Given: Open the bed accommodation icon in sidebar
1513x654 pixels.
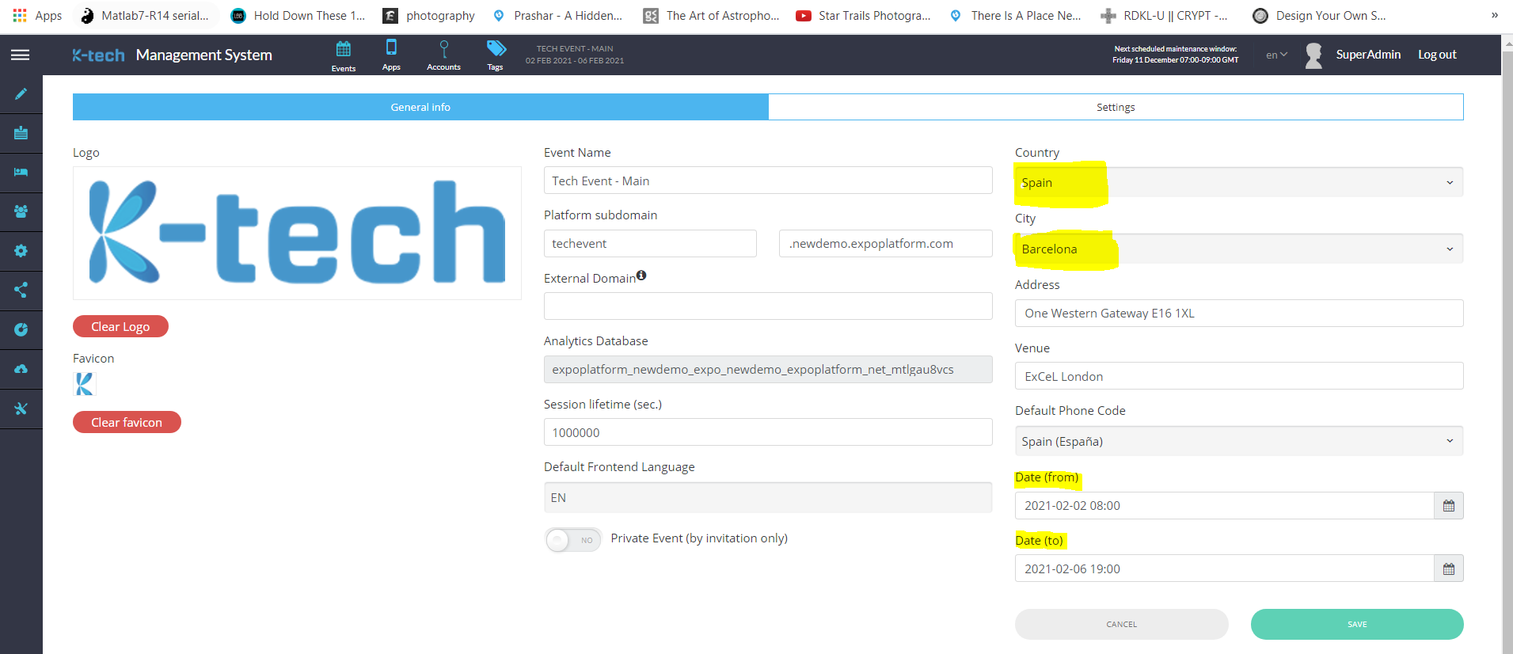Looking at the screenshot, I should pyautogui.click(x=21, y=172).
